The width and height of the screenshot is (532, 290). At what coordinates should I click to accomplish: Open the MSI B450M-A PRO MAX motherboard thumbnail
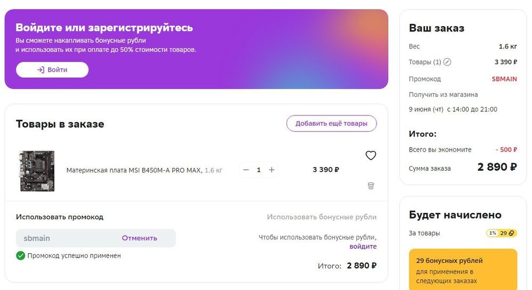click(37, 171)
